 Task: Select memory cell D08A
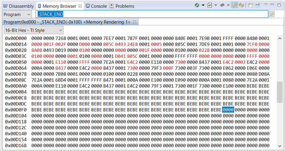coord(264,74)
